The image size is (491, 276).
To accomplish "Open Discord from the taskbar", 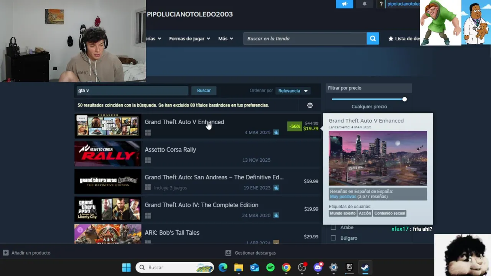I will 318,268.
